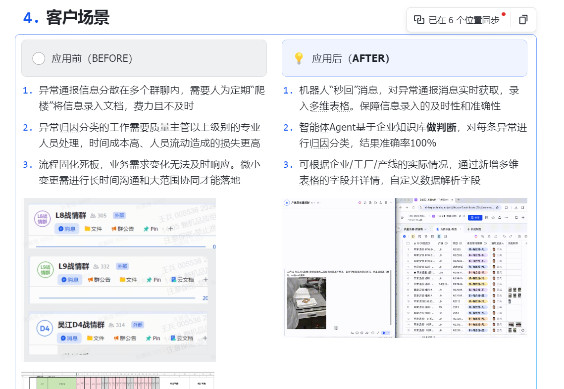Click the lightbulb icon in AFTER header
The height and width of the screenshot is (389, 564).
pyautogui.click(x=299, y=58)
